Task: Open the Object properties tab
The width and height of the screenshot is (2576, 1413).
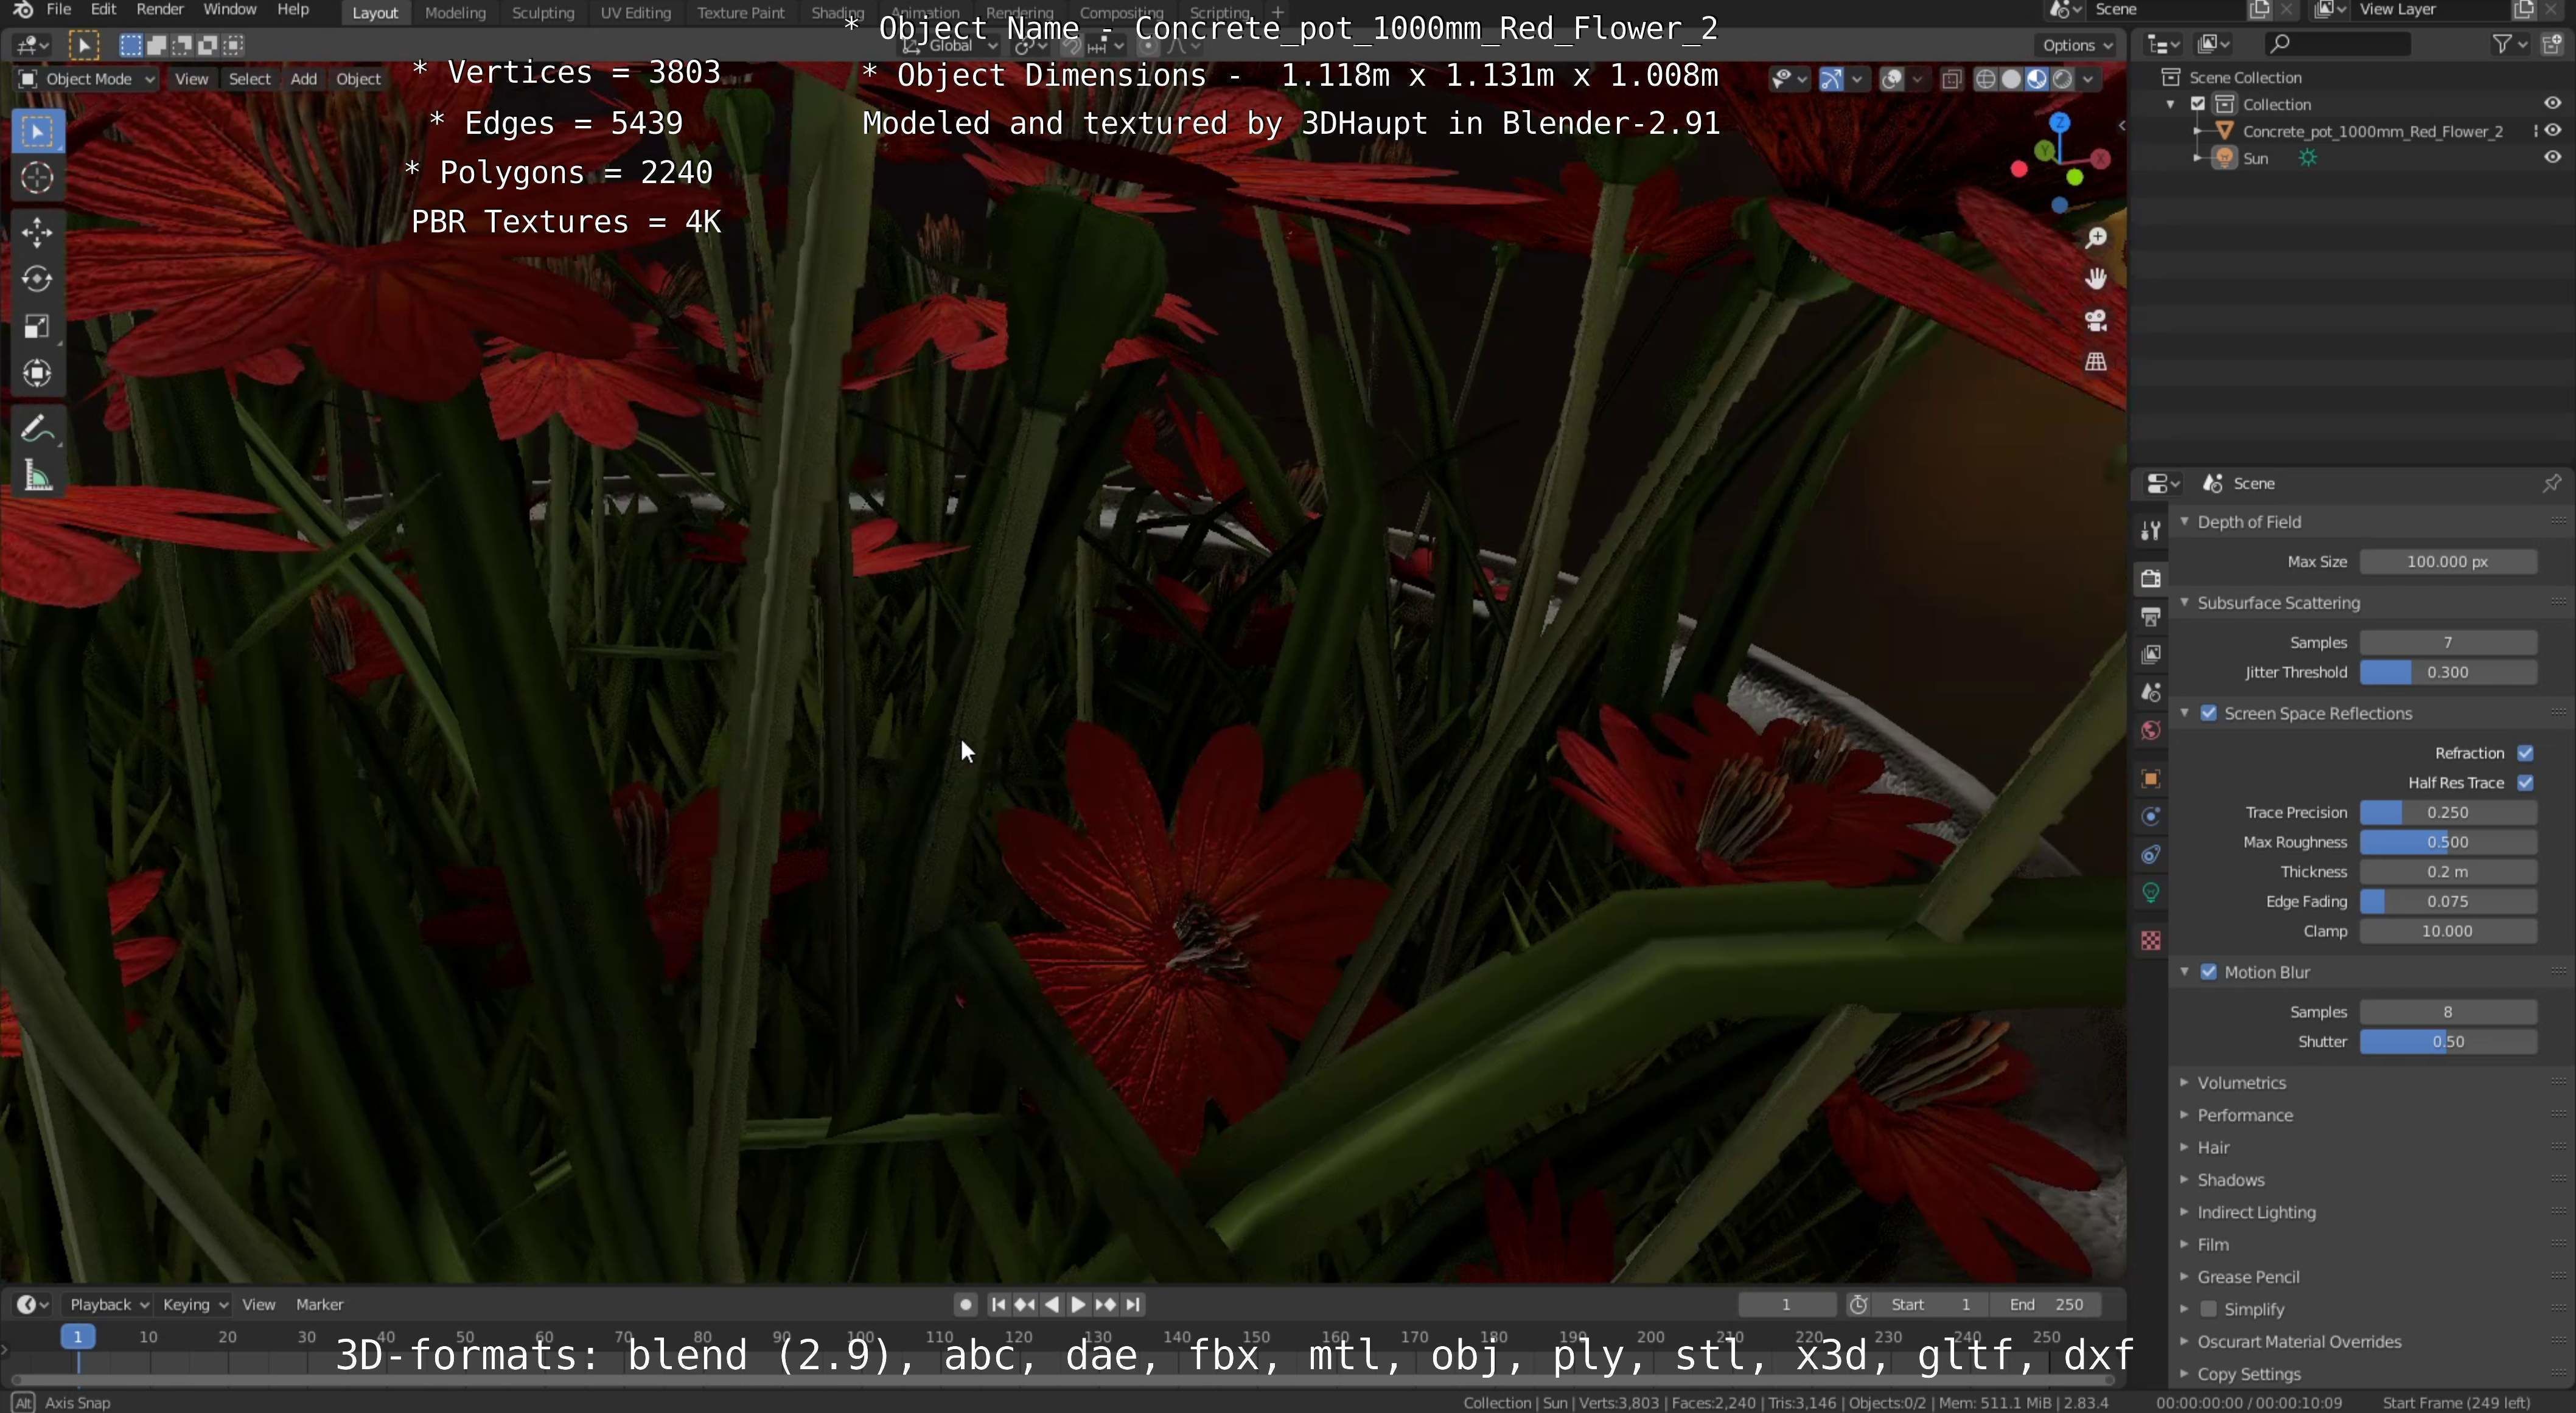Action: click(x=2151, y=779)
